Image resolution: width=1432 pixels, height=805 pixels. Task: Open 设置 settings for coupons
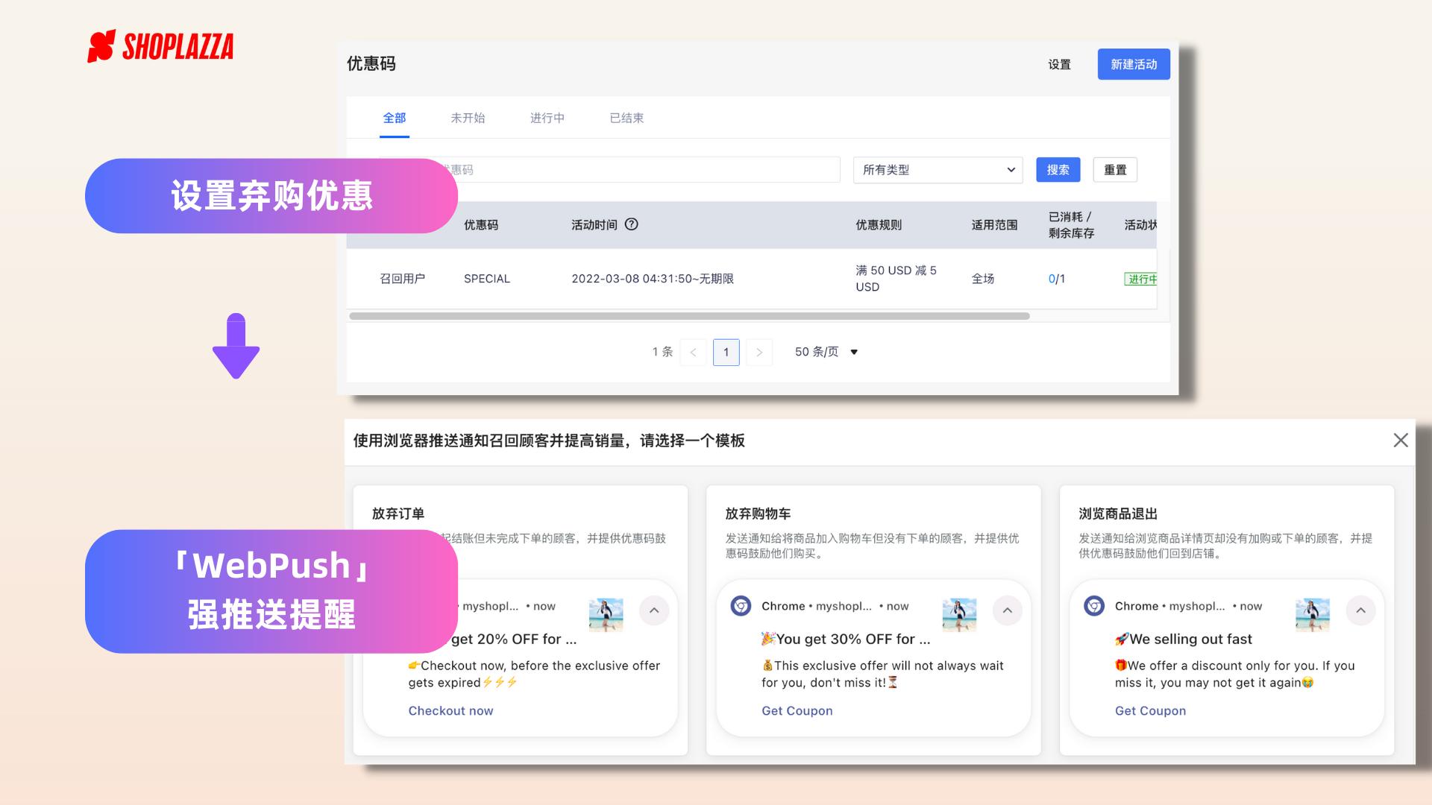click(1058, 65)
